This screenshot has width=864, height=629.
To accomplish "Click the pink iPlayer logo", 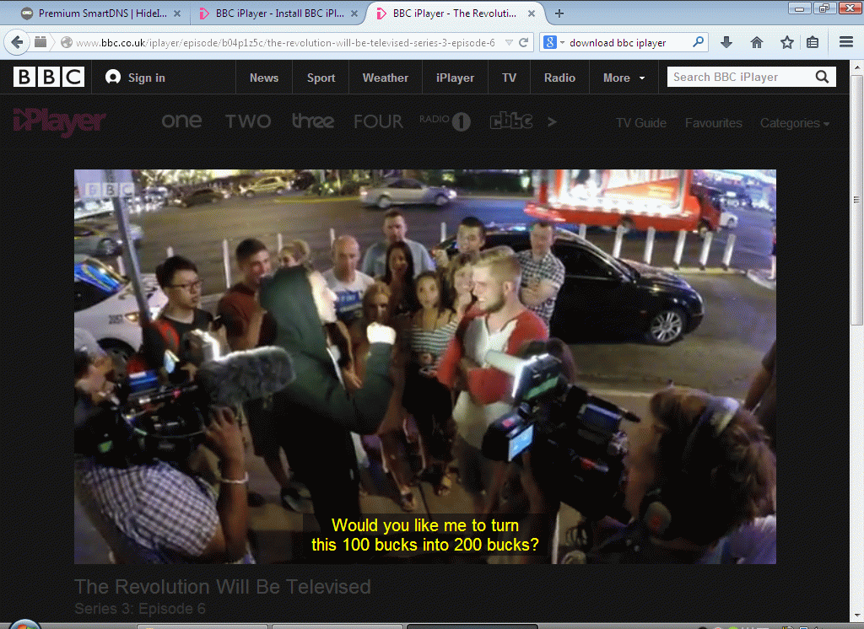I will (x=58, y=121).
